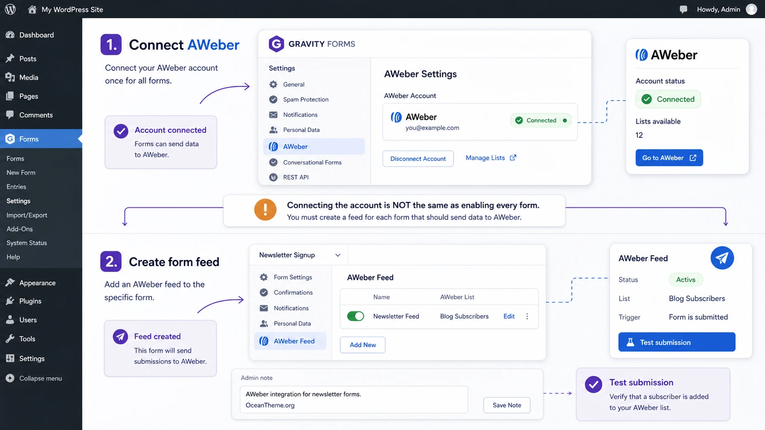This screenshot has height=430, width=765.
Task: Click the Spam Protection check icon
Action: tap(273, 100)
